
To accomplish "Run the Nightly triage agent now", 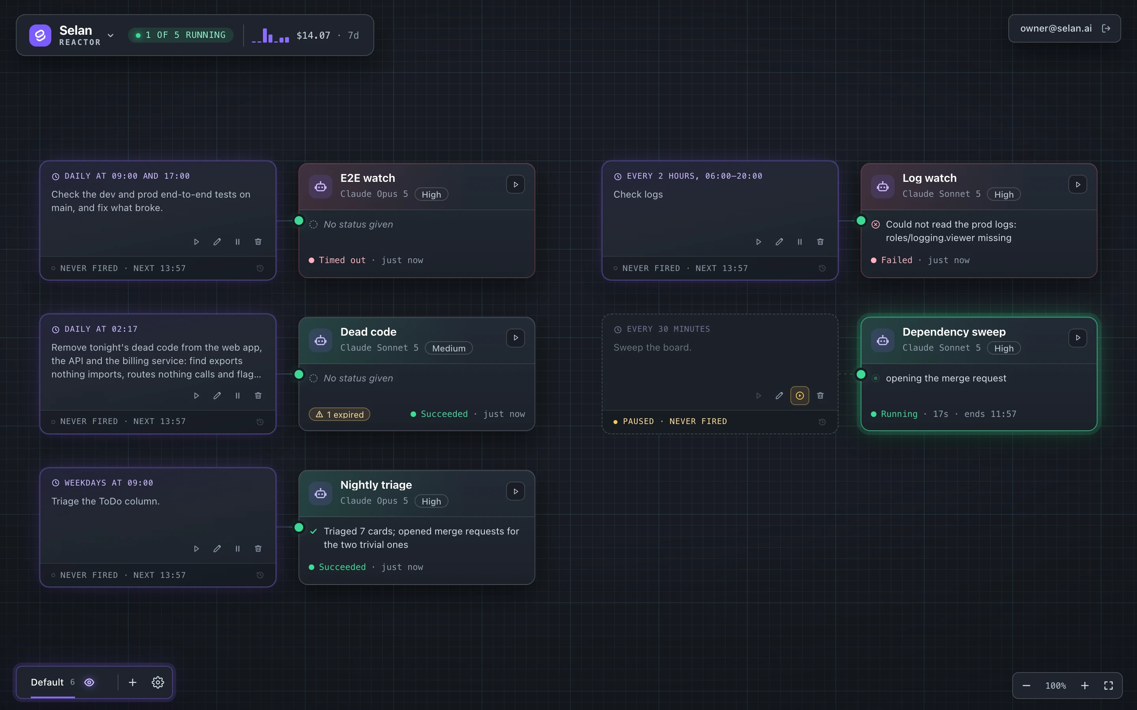I will [516, 491].
